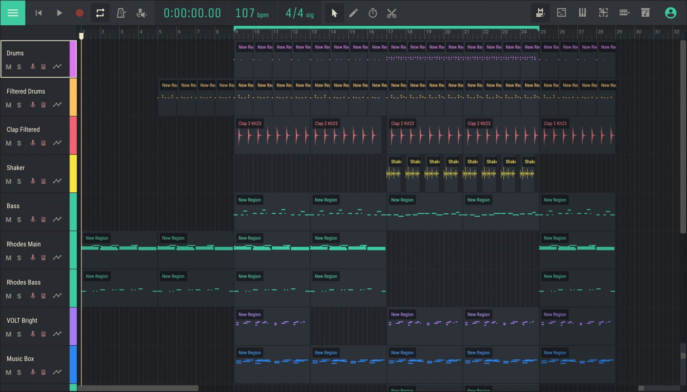Open the mixer panel icon

coord(540,13)
